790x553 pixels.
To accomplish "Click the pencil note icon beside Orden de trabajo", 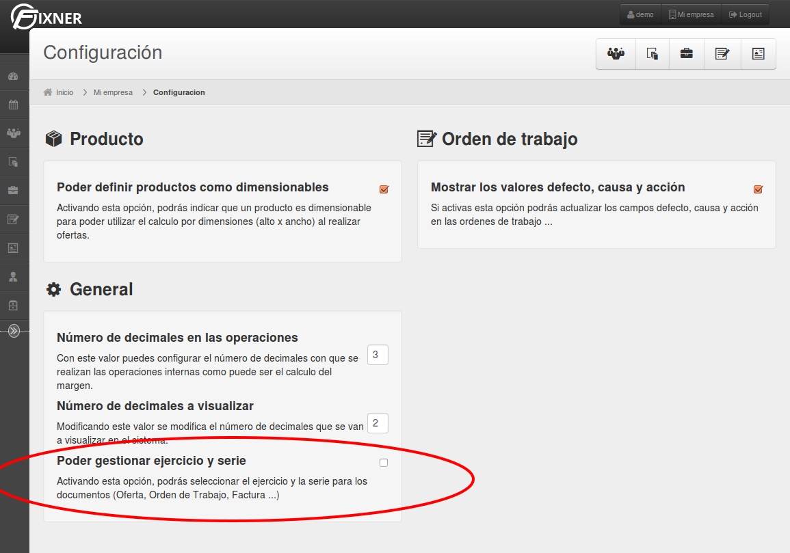I will click(427, 139).
